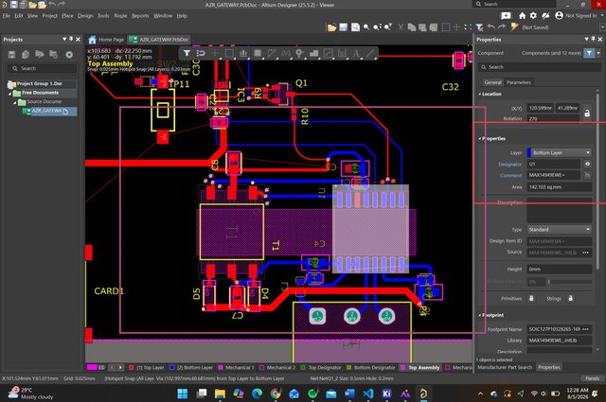Open the settings gear near Not Signed In
Image resolution: width=606 pixels, height=402 pixels.
pyautogui.click(x=533, y=15)
